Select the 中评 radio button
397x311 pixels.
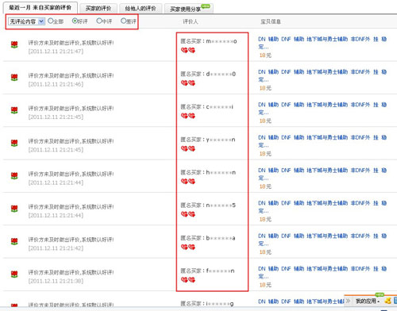click(99, 21)
